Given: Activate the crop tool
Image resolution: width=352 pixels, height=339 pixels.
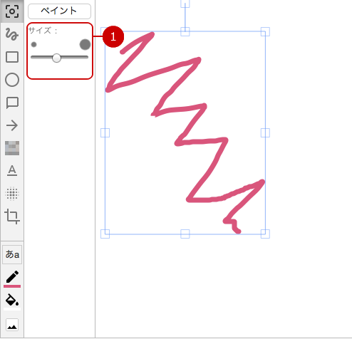Looking at the screenshot, I should click(12, 217).
